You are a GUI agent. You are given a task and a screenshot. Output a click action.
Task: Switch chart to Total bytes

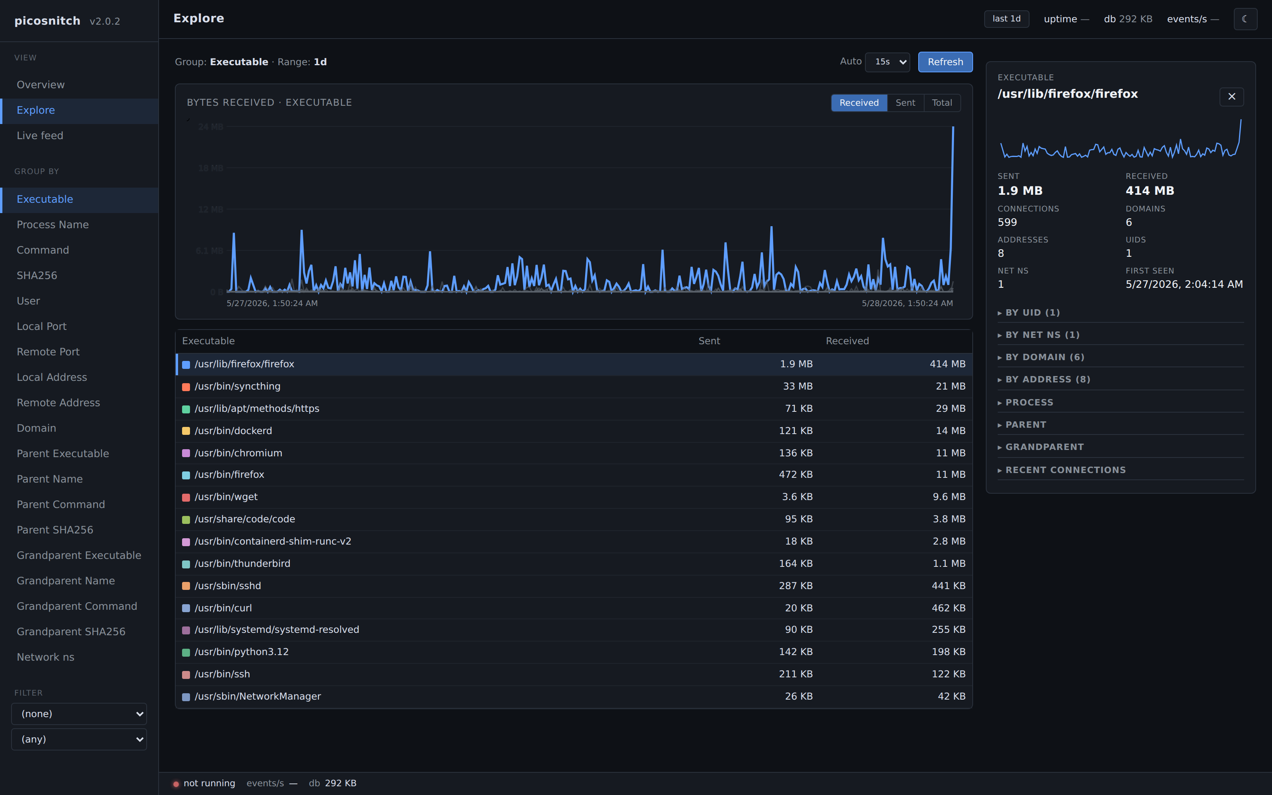pos(942,103)
